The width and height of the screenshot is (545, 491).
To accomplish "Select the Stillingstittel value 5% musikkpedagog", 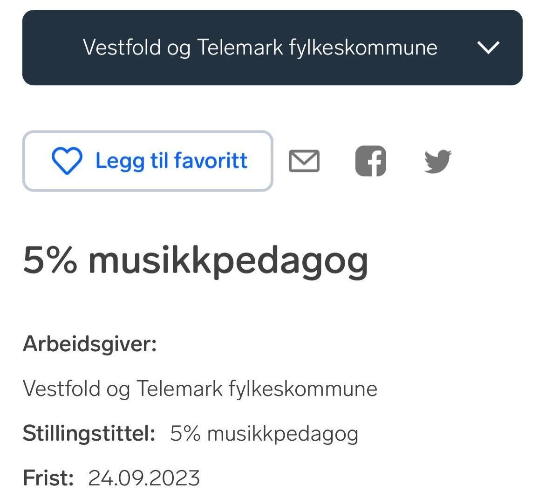I will 264,434.
